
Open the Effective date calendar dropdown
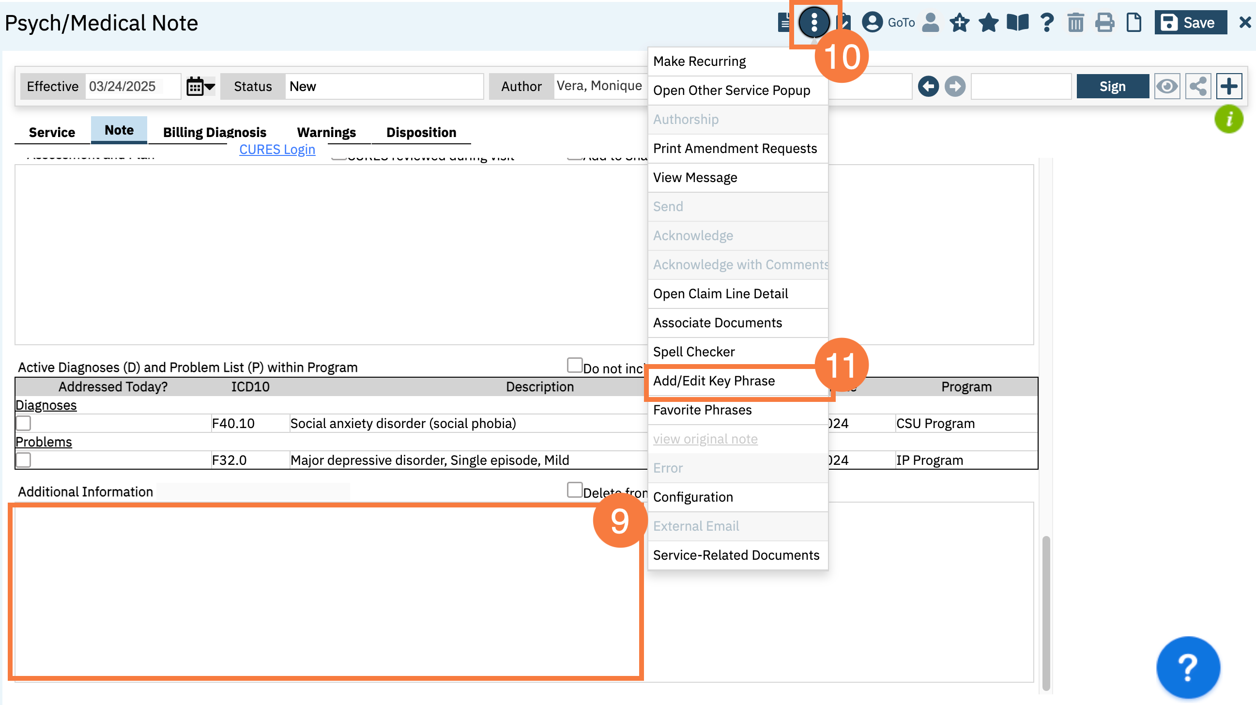[x=200, y=86]
